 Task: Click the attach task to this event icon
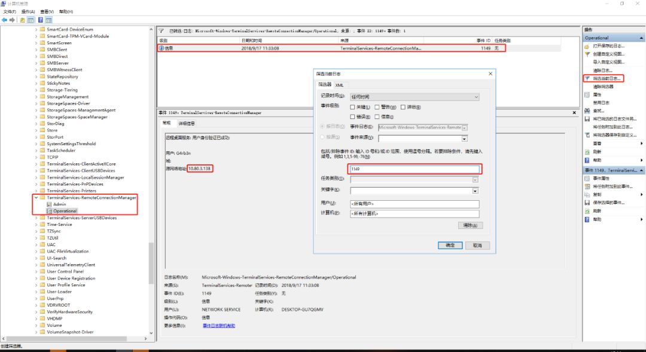pyautogui.click(x=587, y=186)
